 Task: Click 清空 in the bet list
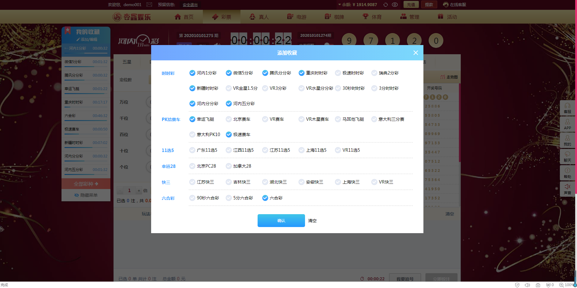click(450, 214)
